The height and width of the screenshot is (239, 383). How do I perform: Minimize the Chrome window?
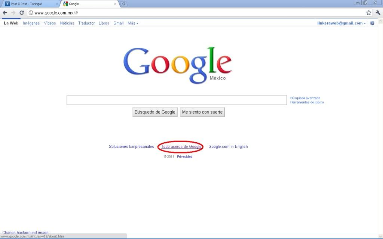click(x=358, y=3)
